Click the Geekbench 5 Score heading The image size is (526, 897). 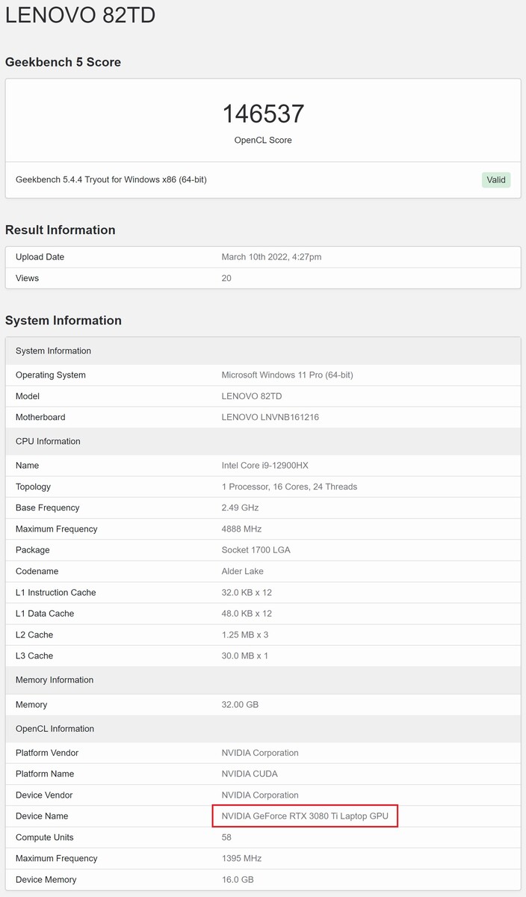pyautogui.click(x=63, y=62)
